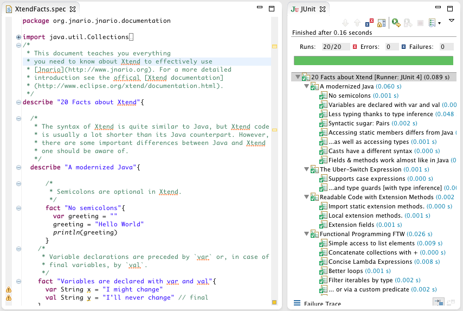Minimize the XtendFacts.spec editor area
The image size is (463, 311).
(260, 7)
